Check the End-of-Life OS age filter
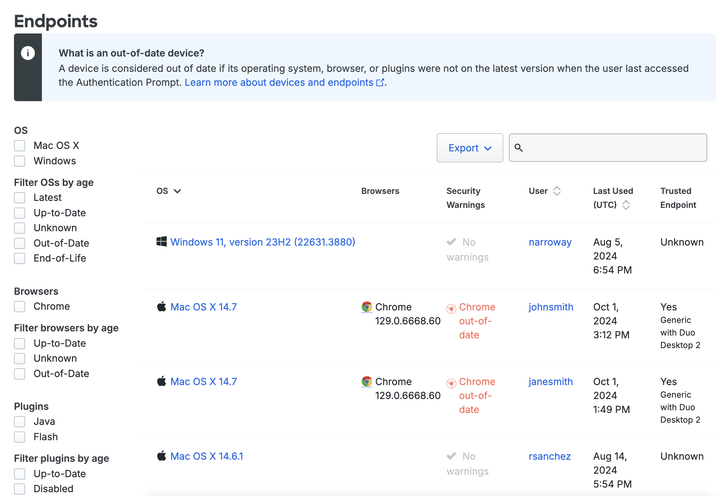This screenshot has width=724, height=496. coord(20,258)
